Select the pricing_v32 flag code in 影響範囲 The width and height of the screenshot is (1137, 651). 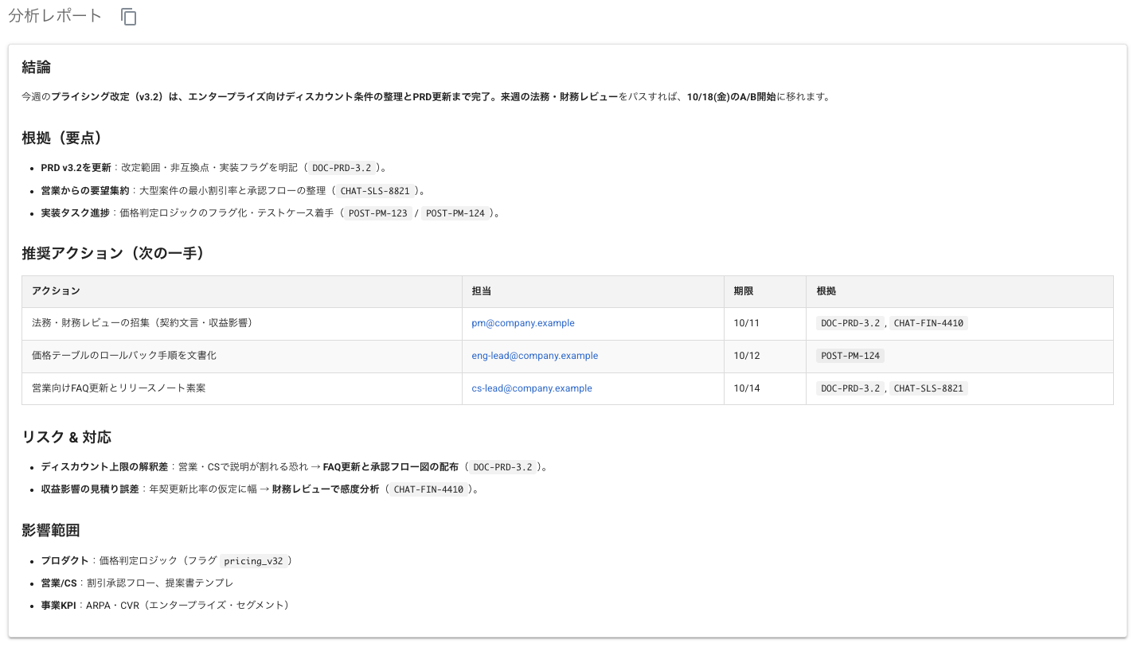(x=255, y=560)
